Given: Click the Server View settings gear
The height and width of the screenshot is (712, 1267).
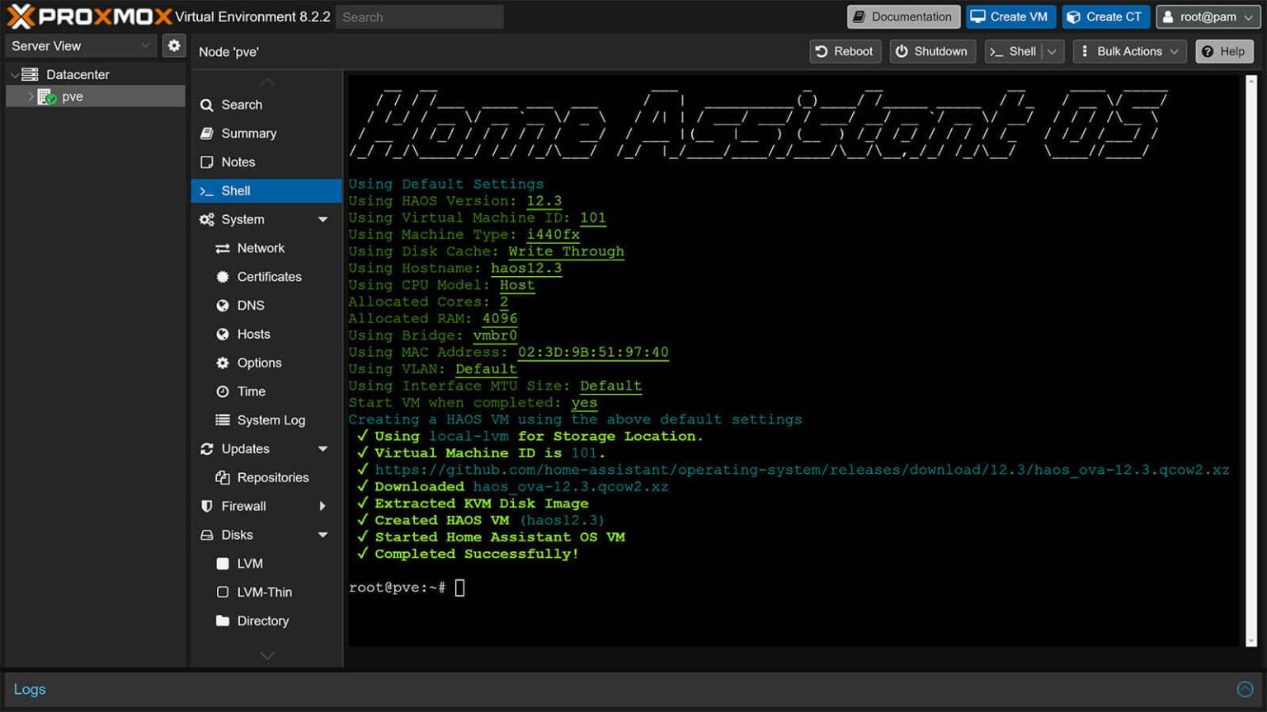Looking at the screenshot, I should (173, 45).
